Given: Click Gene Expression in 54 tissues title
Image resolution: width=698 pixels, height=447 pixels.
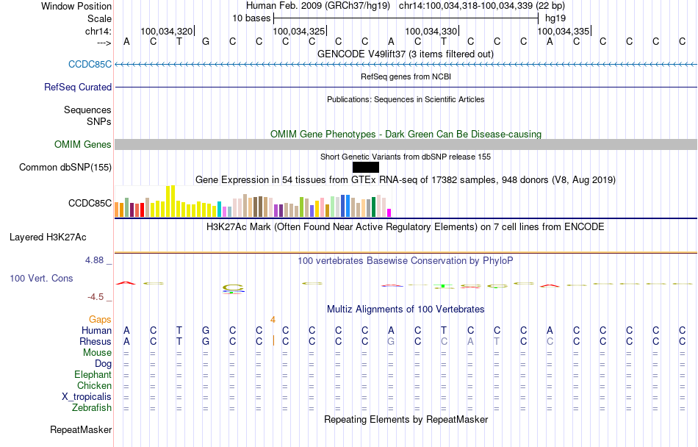Looking at the screenshot, I should point(406,180).
